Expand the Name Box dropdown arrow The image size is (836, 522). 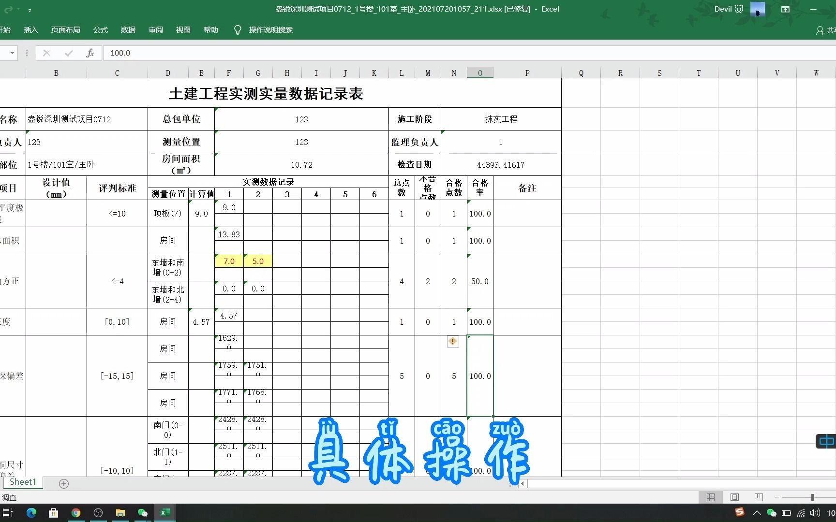click(x=12, y=53)
